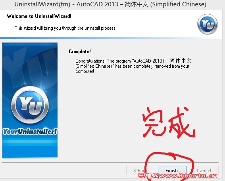Screen dimensions: 225x181
Task: Go back using the < Back button
Action: (140, 170)
